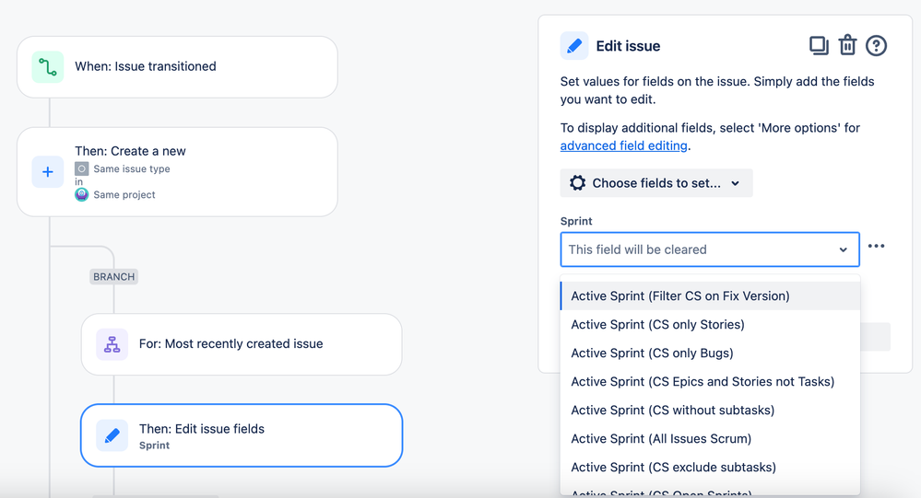Open the advanced field editing link
The image size is (921, 498).
[x=624, y=145]
